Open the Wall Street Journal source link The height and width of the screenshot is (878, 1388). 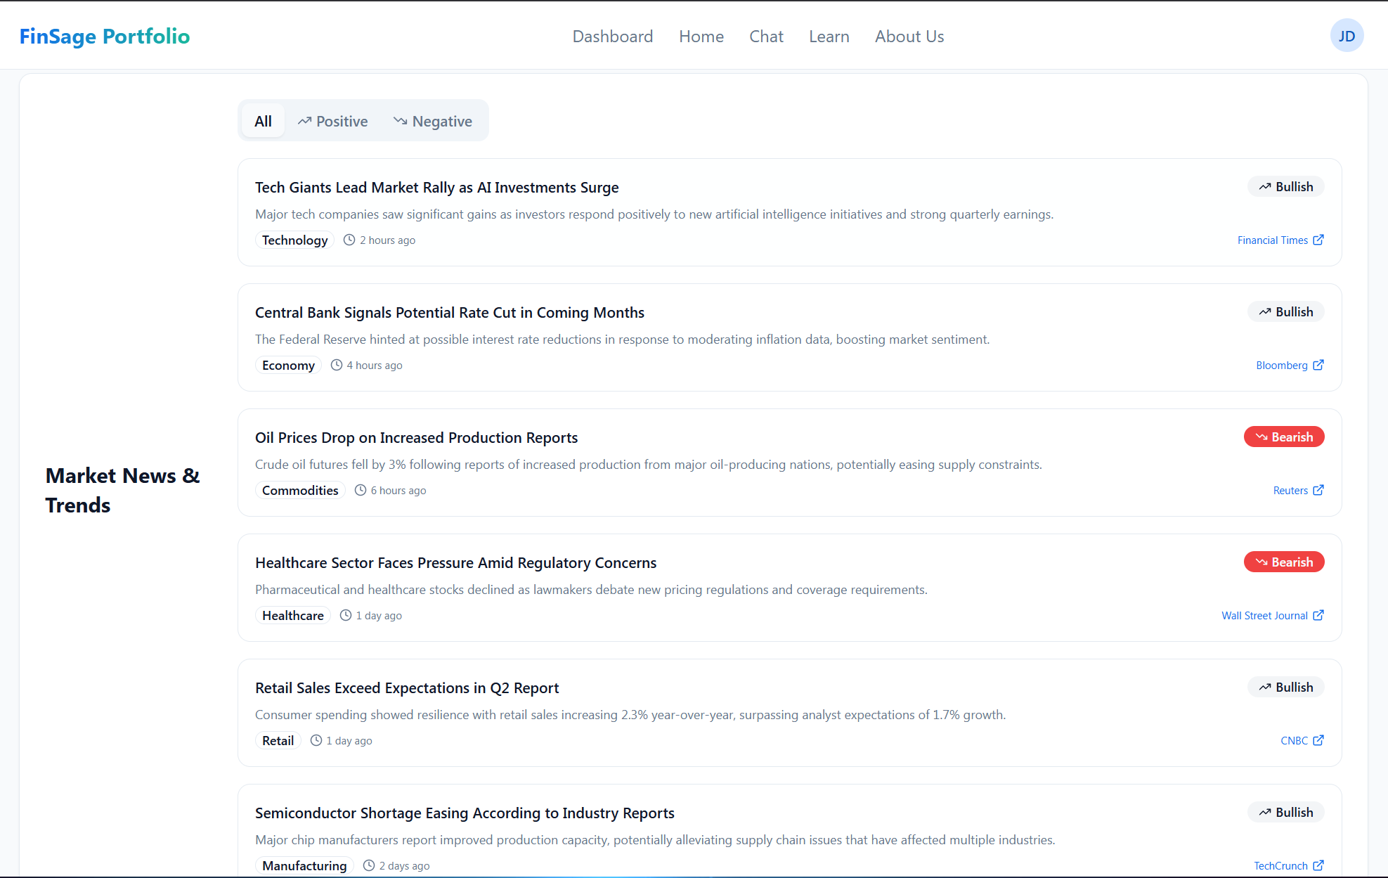(1264, 615)
